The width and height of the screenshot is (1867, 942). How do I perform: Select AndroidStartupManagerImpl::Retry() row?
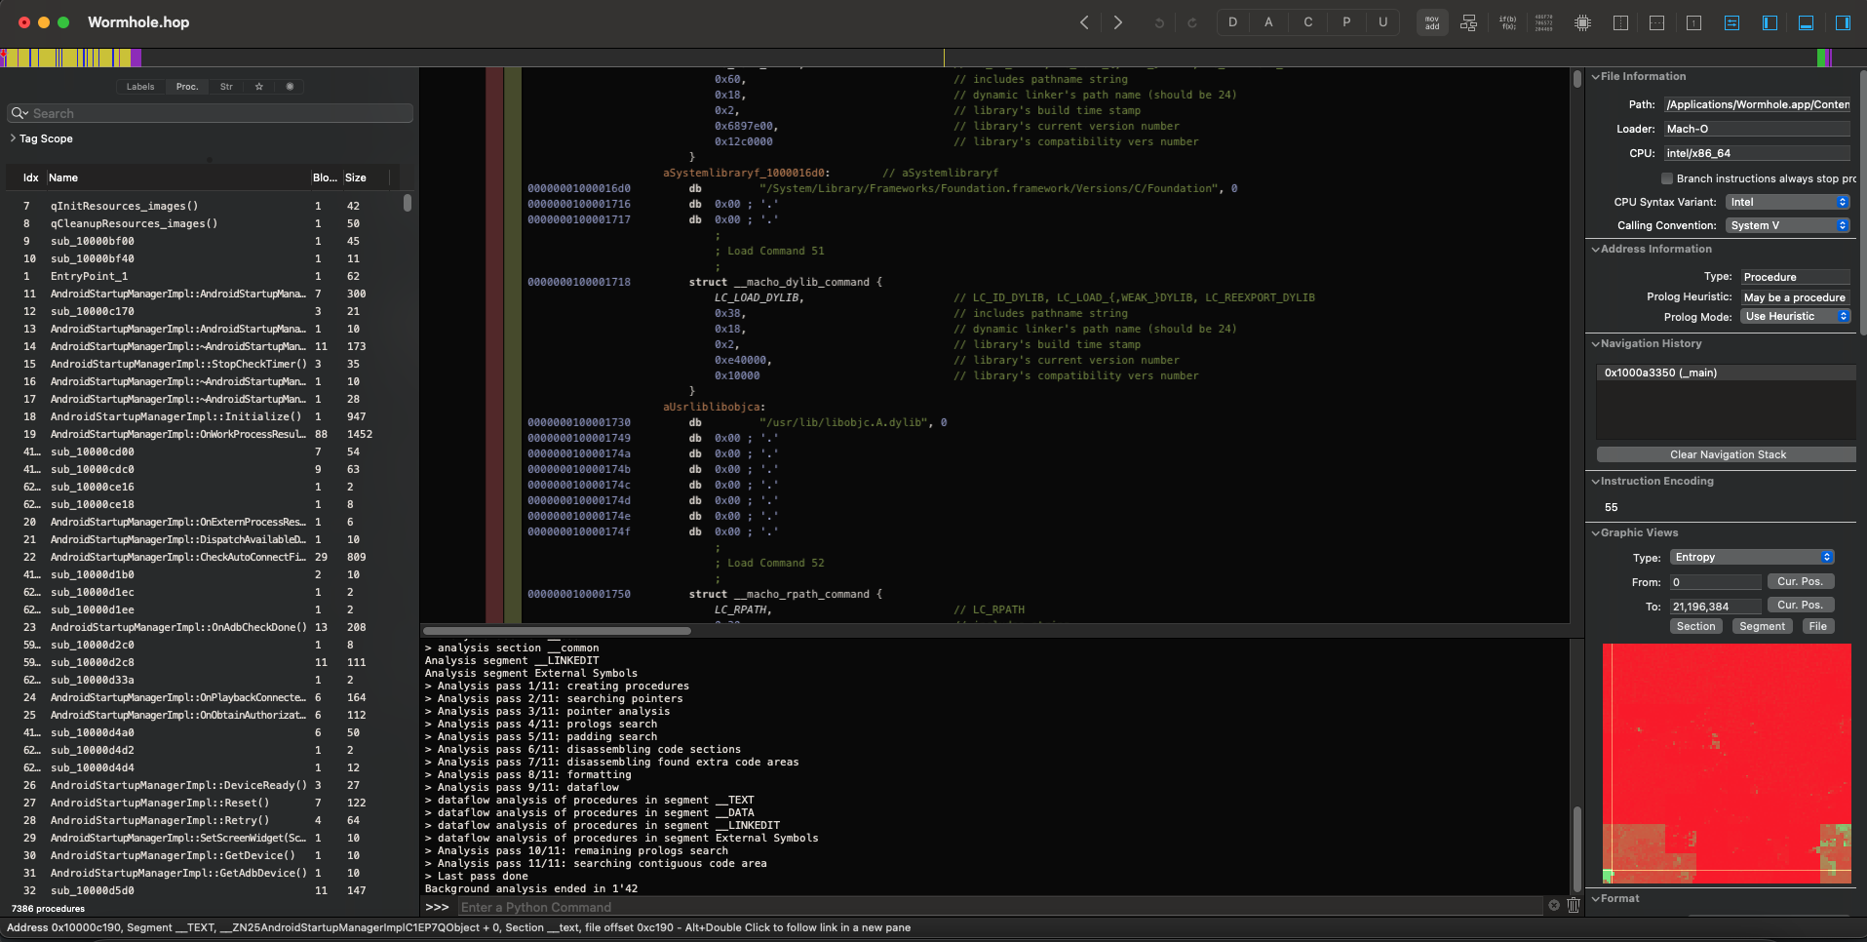(x=205, y=820)
